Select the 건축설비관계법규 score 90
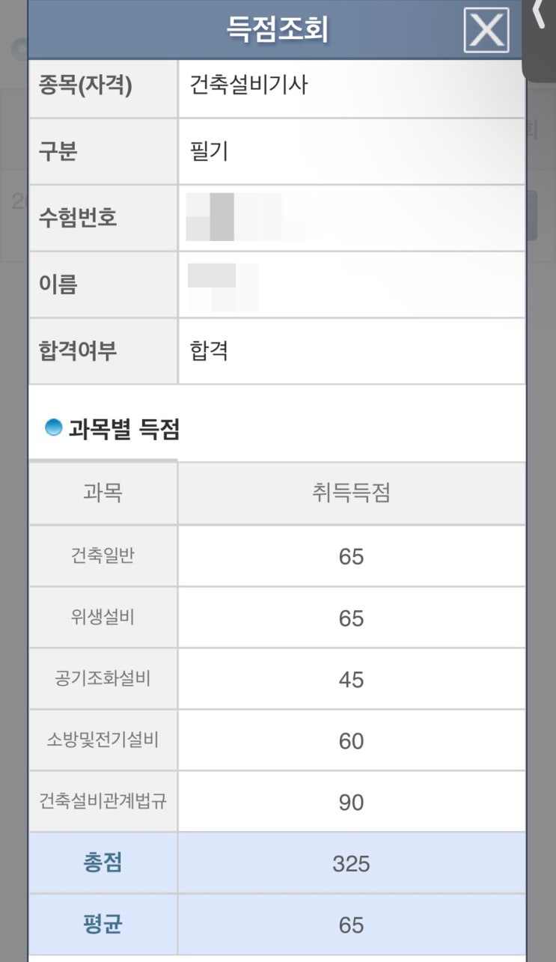Image resolution: width=556 pixels, height=962 pixels. point(351,803)
